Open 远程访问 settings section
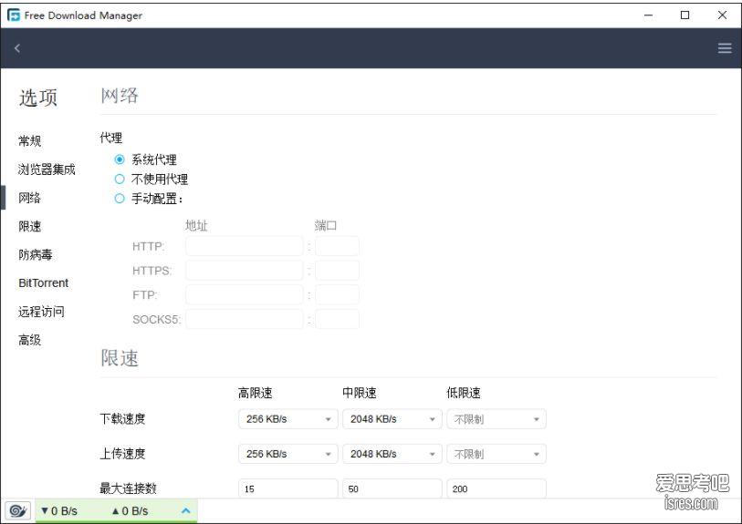 click(41, 312)
